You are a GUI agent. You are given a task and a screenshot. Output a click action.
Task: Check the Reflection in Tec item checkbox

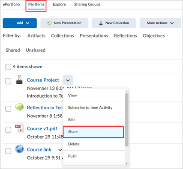click(x=8, y=109)
